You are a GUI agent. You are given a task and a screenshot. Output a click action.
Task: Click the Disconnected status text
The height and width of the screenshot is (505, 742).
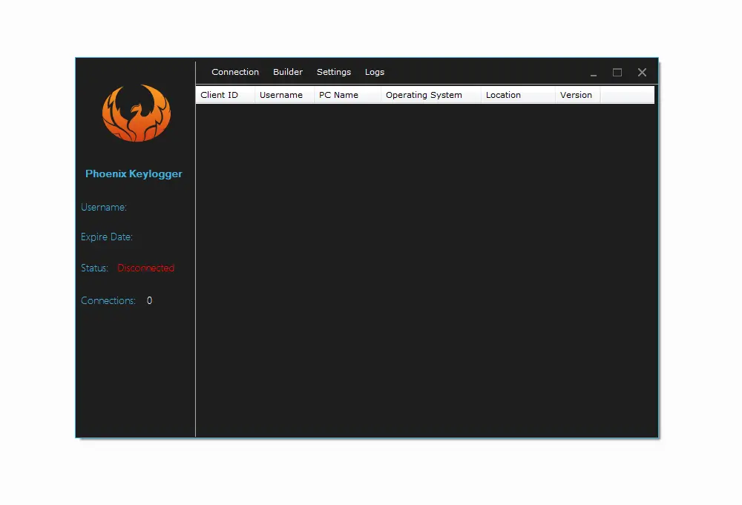145,268
